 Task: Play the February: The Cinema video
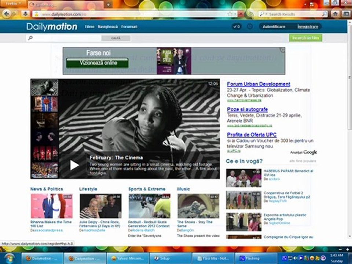(74, 165)
